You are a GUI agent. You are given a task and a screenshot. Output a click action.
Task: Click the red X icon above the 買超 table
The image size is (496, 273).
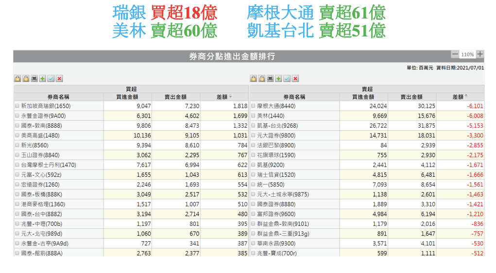tap(59, 79)
